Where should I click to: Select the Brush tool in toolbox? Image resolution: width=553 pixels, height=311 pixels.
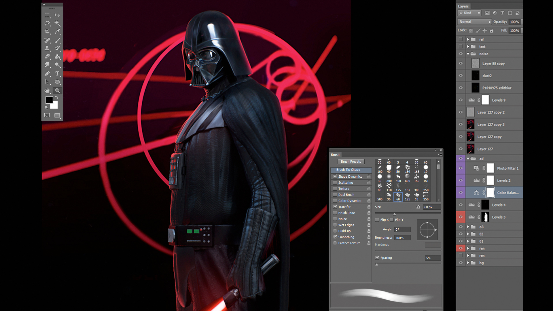(57, 40)
